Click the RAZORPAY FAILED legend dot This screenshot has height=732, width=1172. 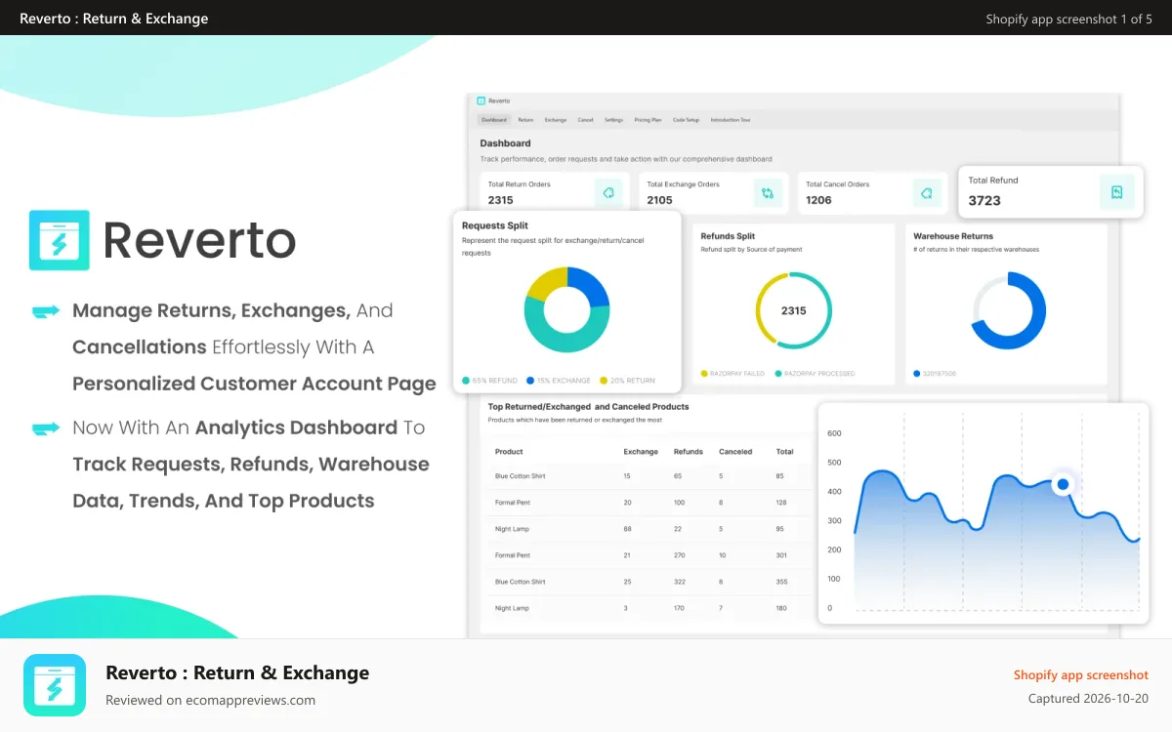pos(704,374)
